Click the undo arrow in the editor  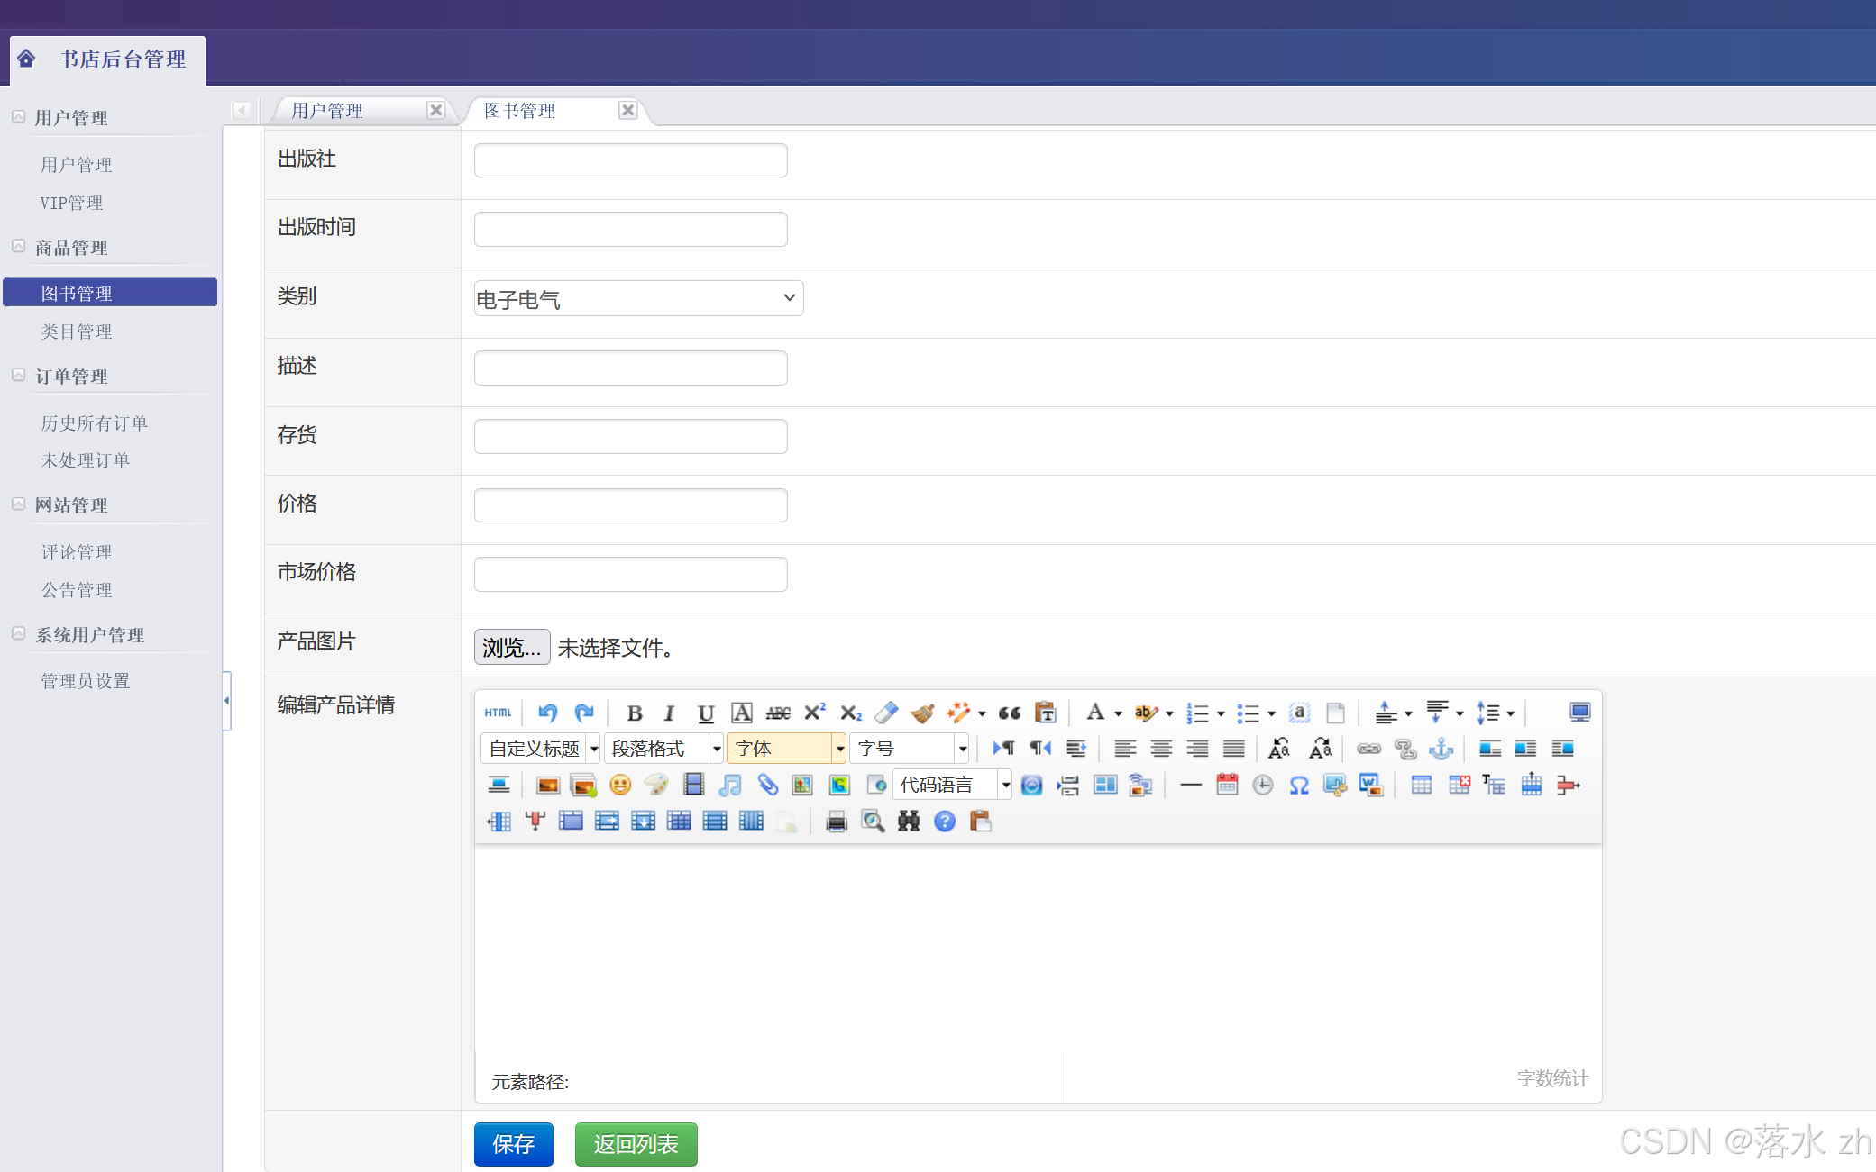tap(547, 713)
